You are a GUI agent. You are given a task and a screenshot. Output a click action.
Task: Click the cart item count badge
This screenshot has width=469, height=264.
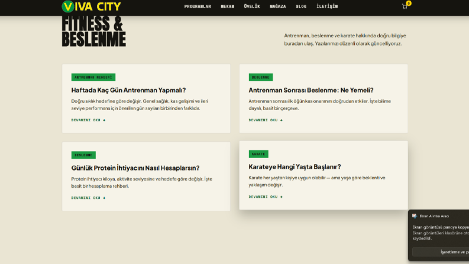[409, 3]
